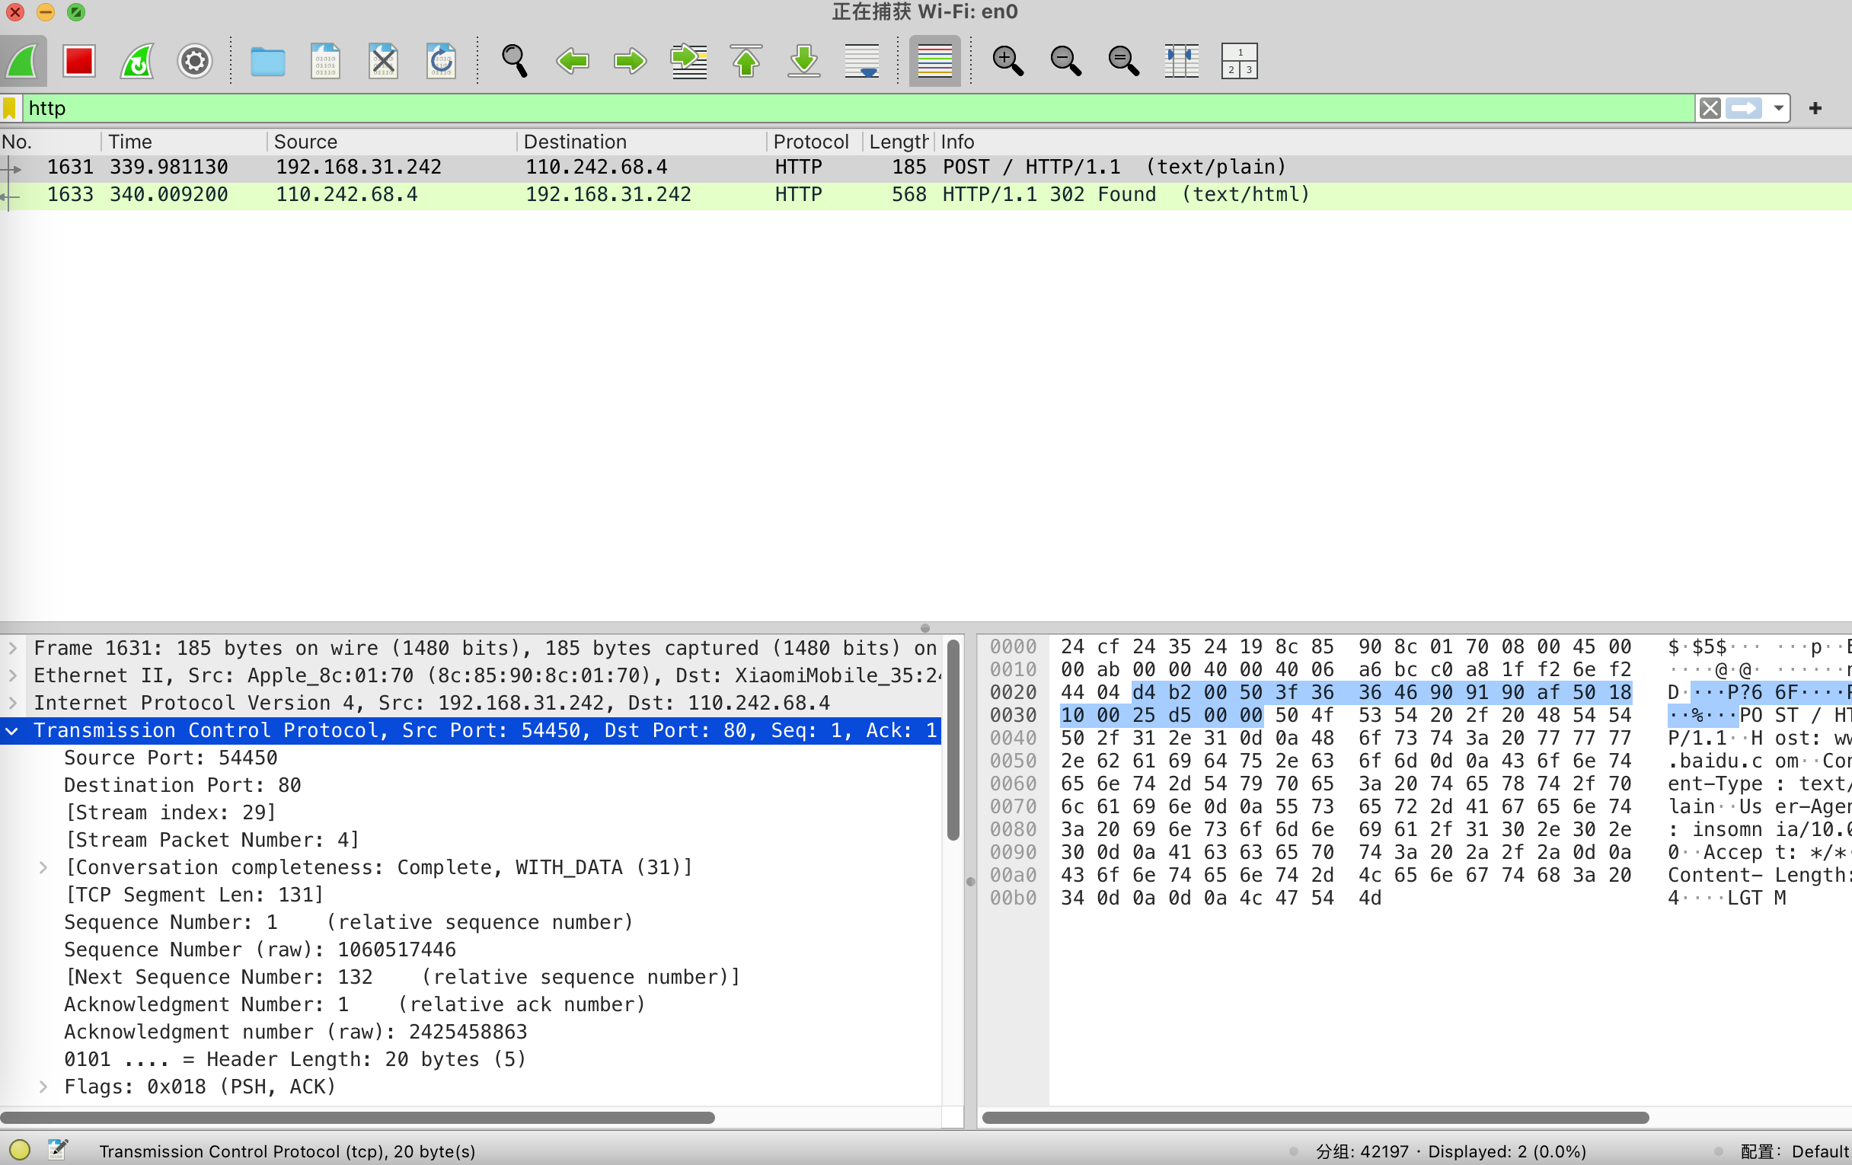Select packet 1633 302 Found row
The image size is (1852, 1165).
click(x=615, y=195)
